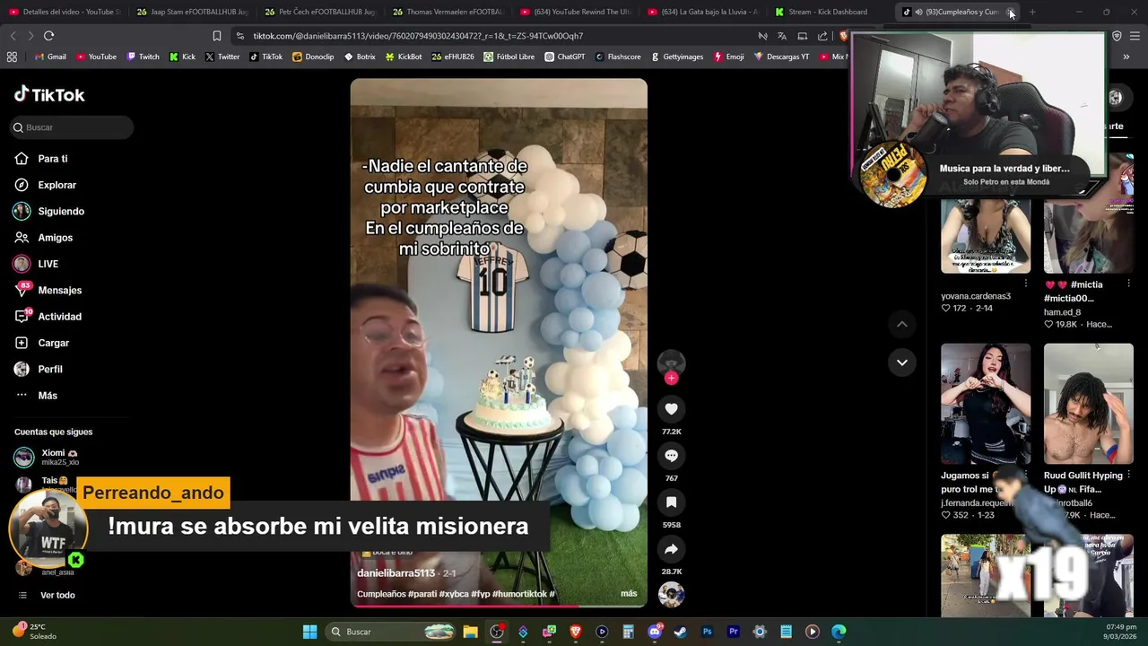1148x646 pixels.
Task: Open the Jugamos si puro trol video thumbnail
Action: pyautogui.click(x=986, y=404)
